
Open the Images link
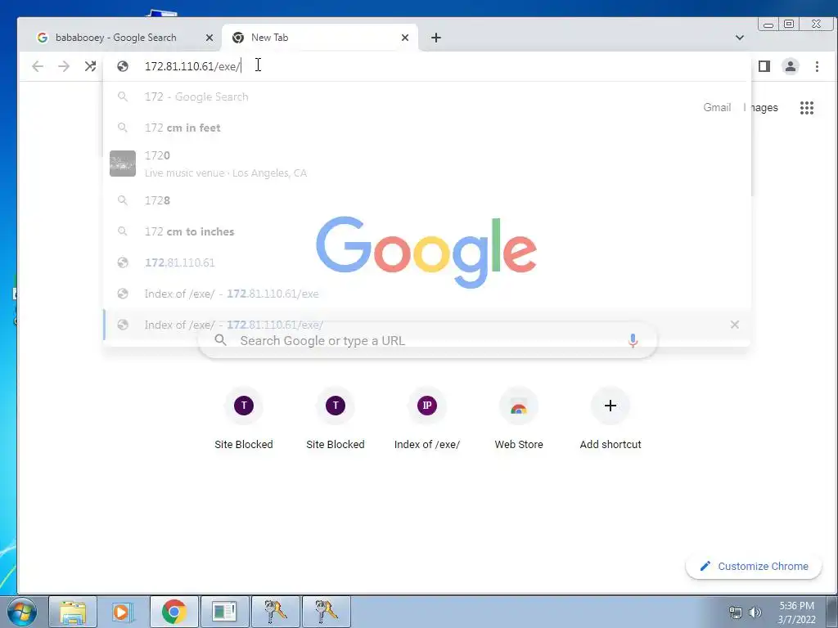(760, 107)
